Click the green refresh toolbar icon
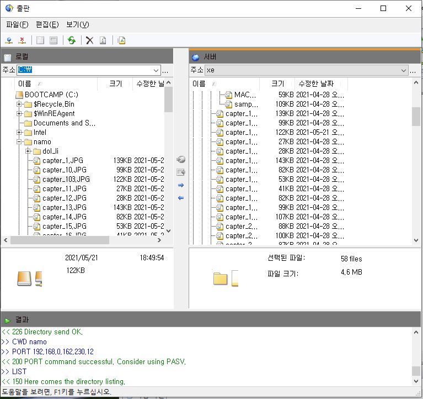The width and height of the screenshot is (423, 399). (71, 40)
